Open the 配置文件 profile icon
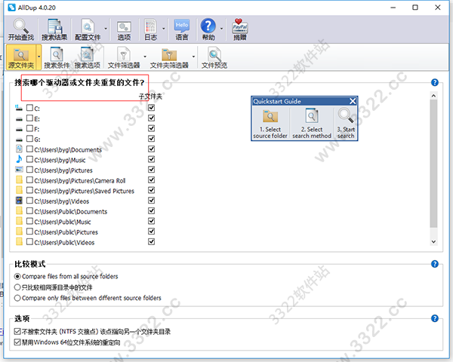Viewport: 453px width, 362px height. point(88,29)
